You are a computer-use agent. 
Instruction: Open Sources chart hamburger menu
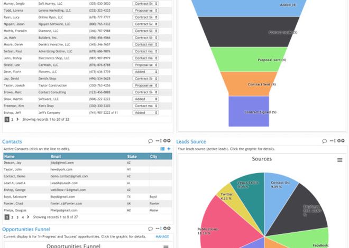pos(339,160)
